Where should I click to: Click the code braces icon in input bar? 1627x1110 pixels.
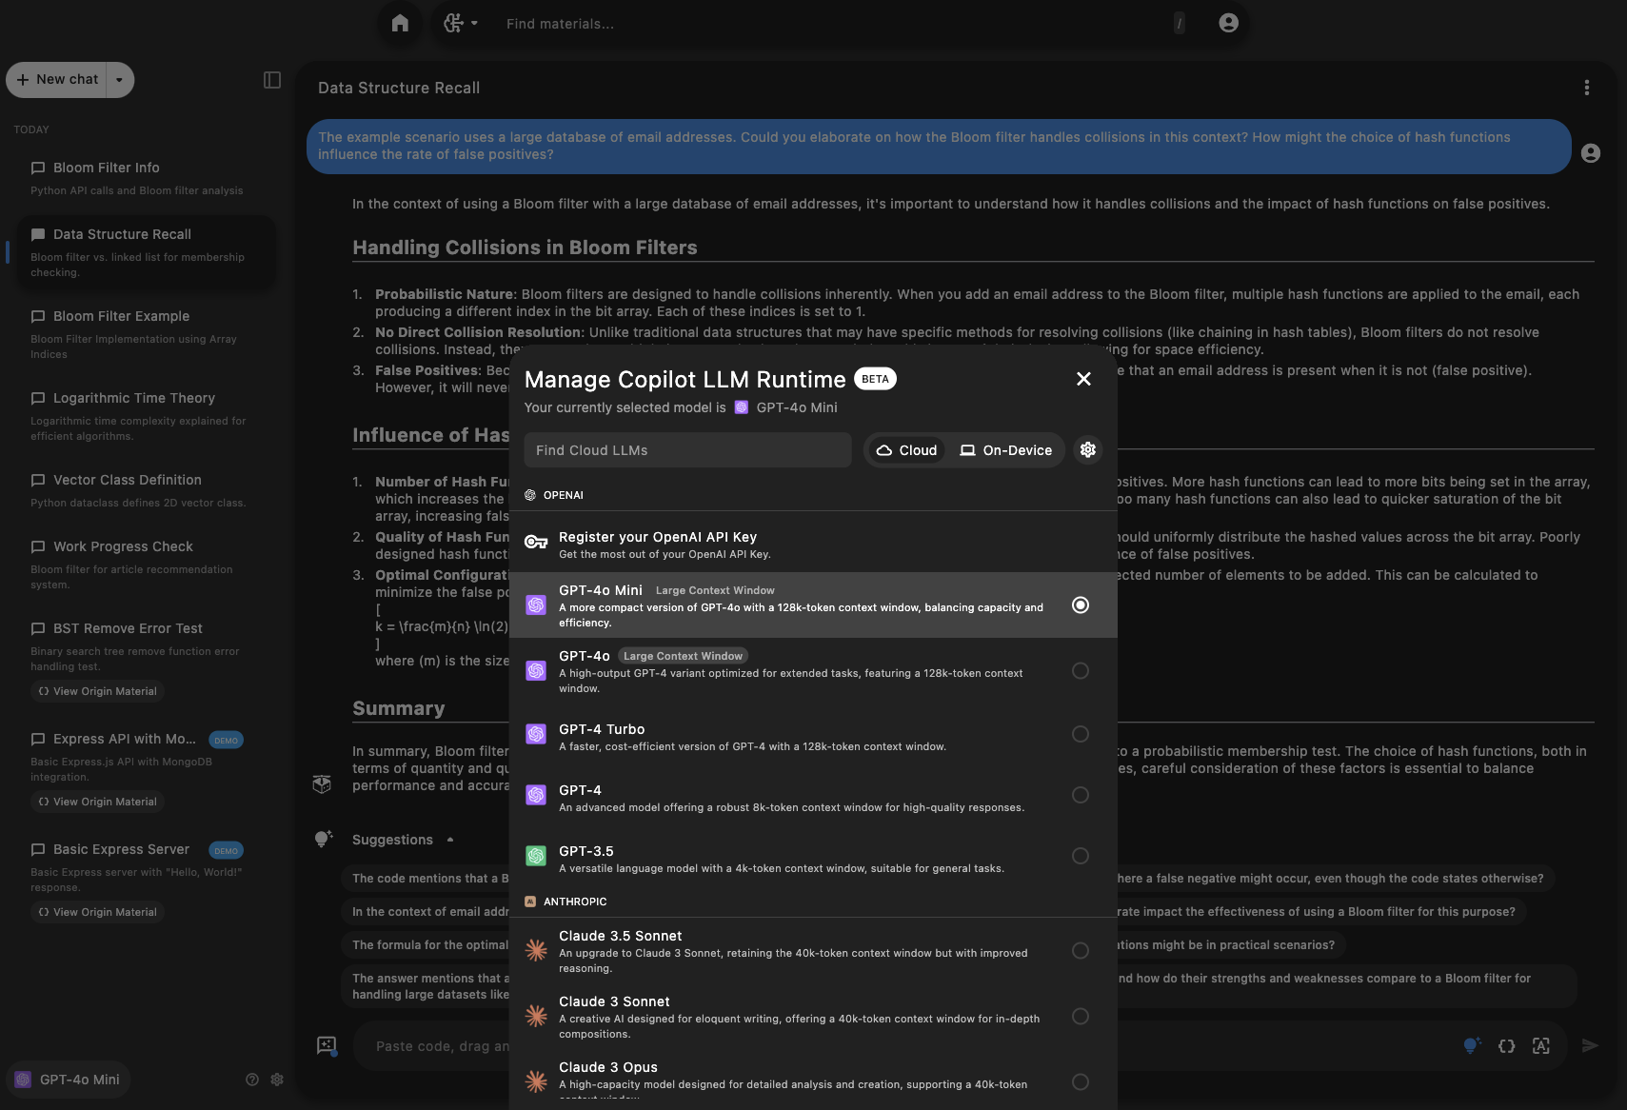[x=1506, y=1045]
